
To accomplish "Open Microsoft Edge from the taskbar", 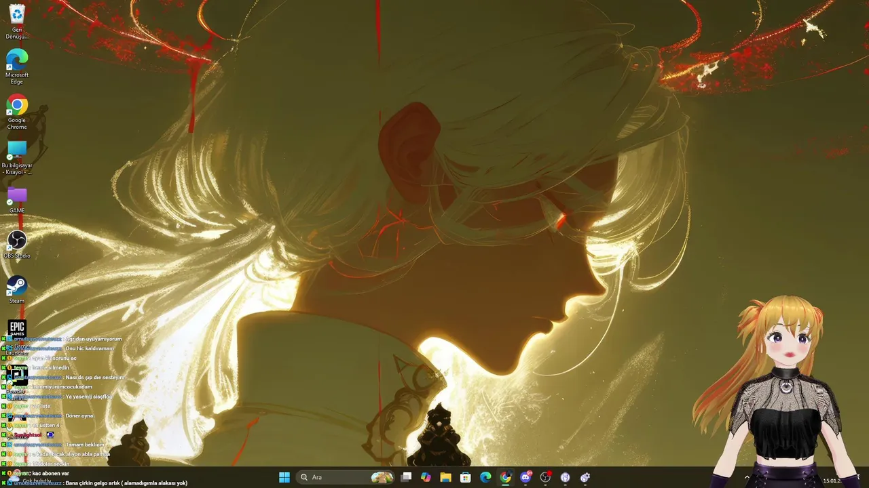I will [485, 477].
